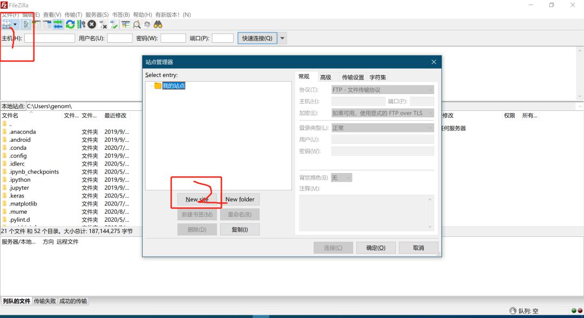Open the 协议 protocol dropdown
Image resolution: width=584 pixels, height=318 pixels.
pyautogui.click(x=382, y=90)
